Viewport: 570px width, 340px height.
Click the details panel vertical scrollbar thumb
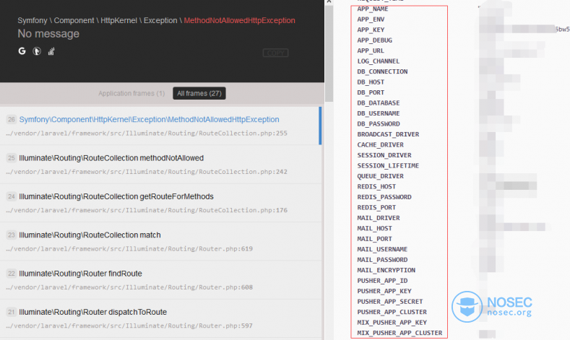pyautogui.click(x=329, y=53)
